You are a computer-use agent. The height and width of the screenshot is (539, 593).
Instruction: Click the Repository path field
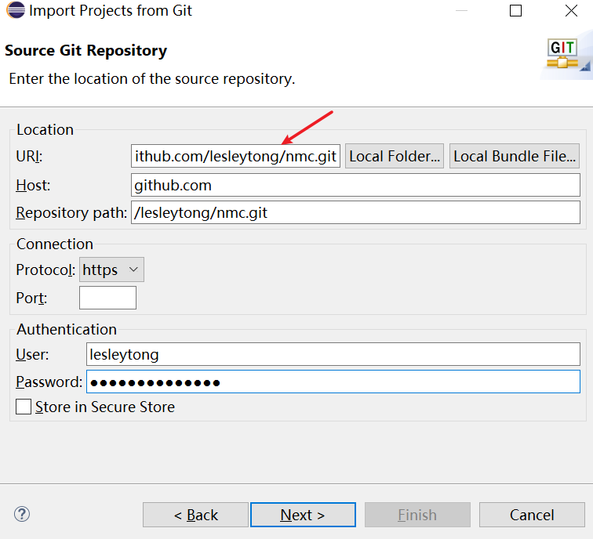pyautogui.click(x=355, y=212)
